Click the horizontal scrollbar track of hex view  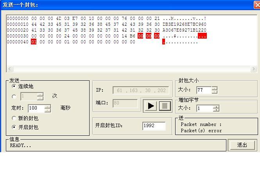(x=132, y=69)
